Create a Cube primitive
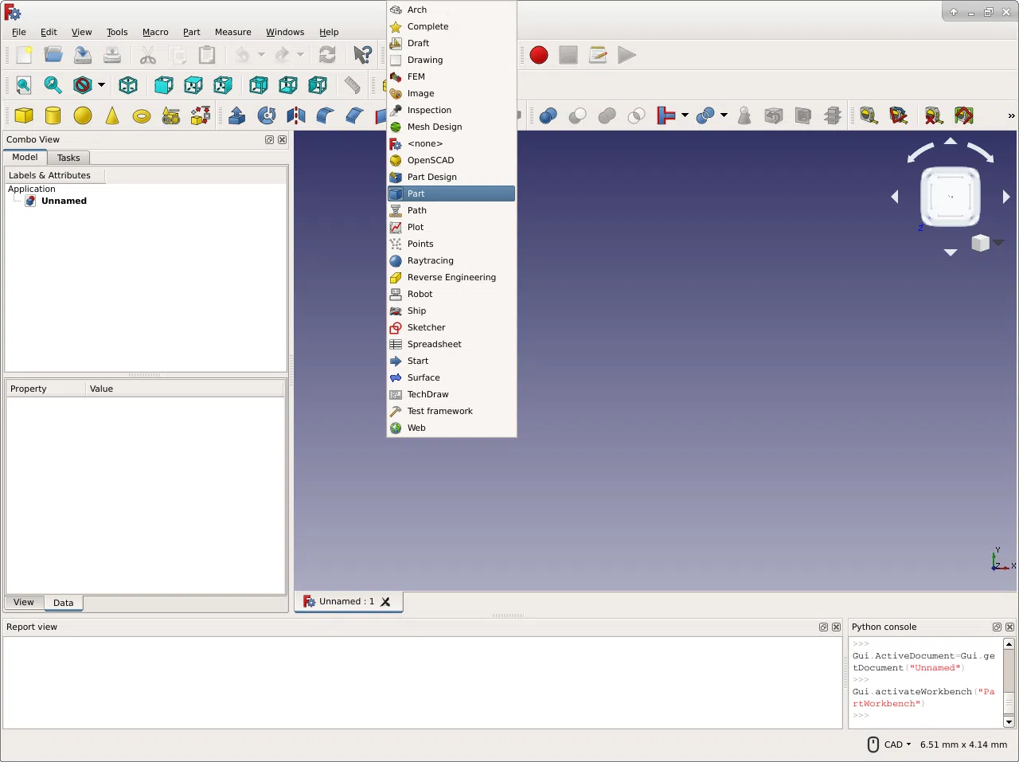1019x762 pixels. [23, 115]
